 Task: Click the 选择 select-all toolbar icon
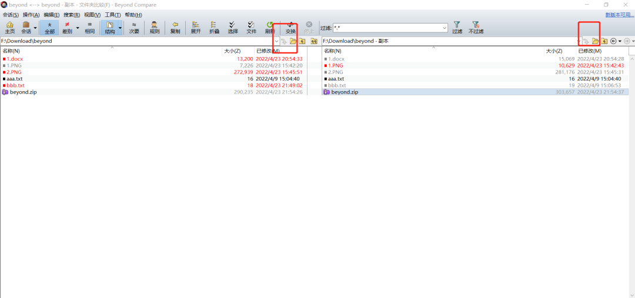pyautogui.click(x=232, y=28)
